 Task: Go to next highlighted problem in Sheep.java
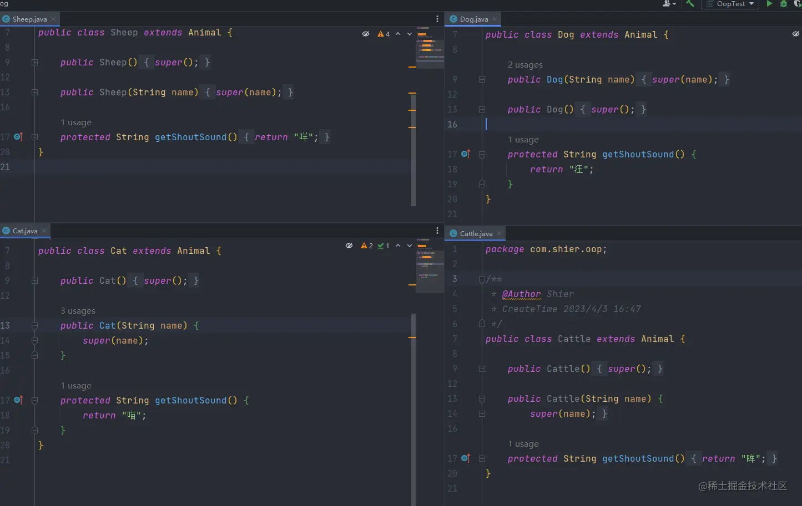coord(410,34)
